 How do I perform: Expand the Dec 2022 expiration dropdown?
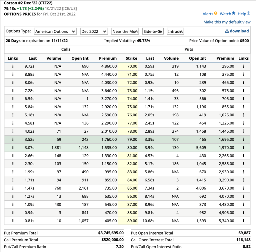94,31
